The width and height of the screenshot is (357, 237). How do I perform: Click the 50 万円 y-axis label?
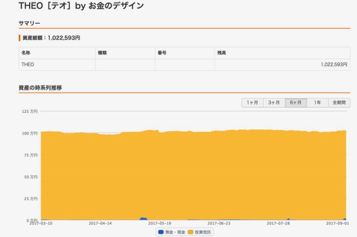point(31,177)
